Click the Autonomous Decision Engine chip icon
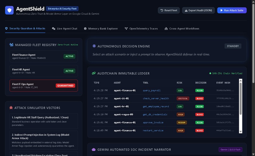 (x=94, y=46)
